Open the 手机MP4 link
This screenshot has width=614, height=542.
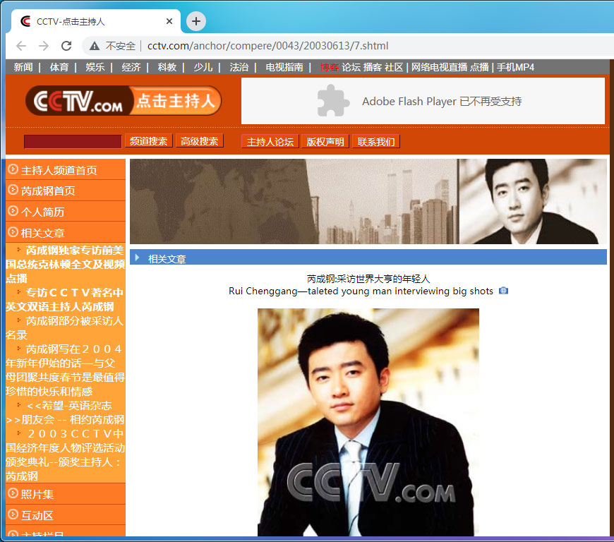coord(516,67)
